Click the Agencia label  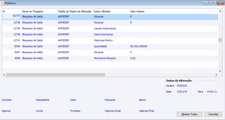6,111
